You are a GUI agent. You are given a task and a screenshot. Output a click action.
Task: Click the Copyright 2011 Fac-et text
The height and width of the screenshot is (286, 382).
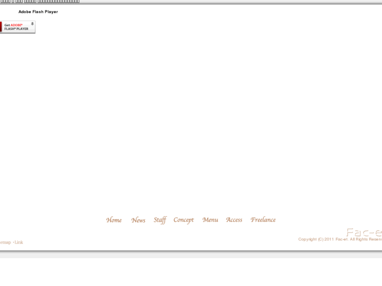[340, 239]
